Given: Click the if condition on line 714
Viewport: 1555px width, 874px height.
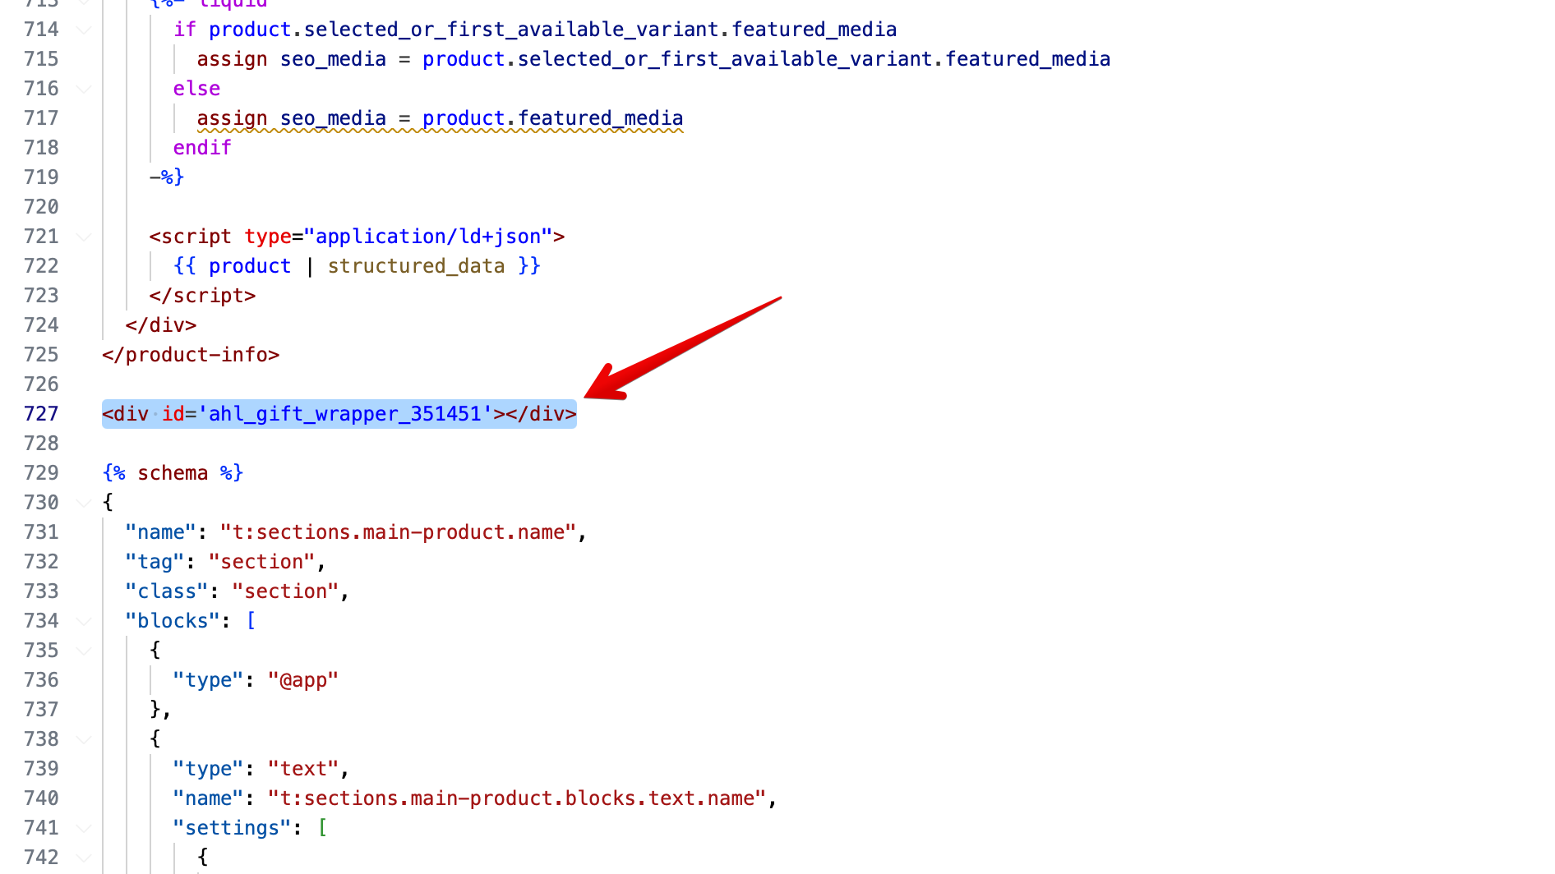Looking at the screenshot, I should click(535, 30).
